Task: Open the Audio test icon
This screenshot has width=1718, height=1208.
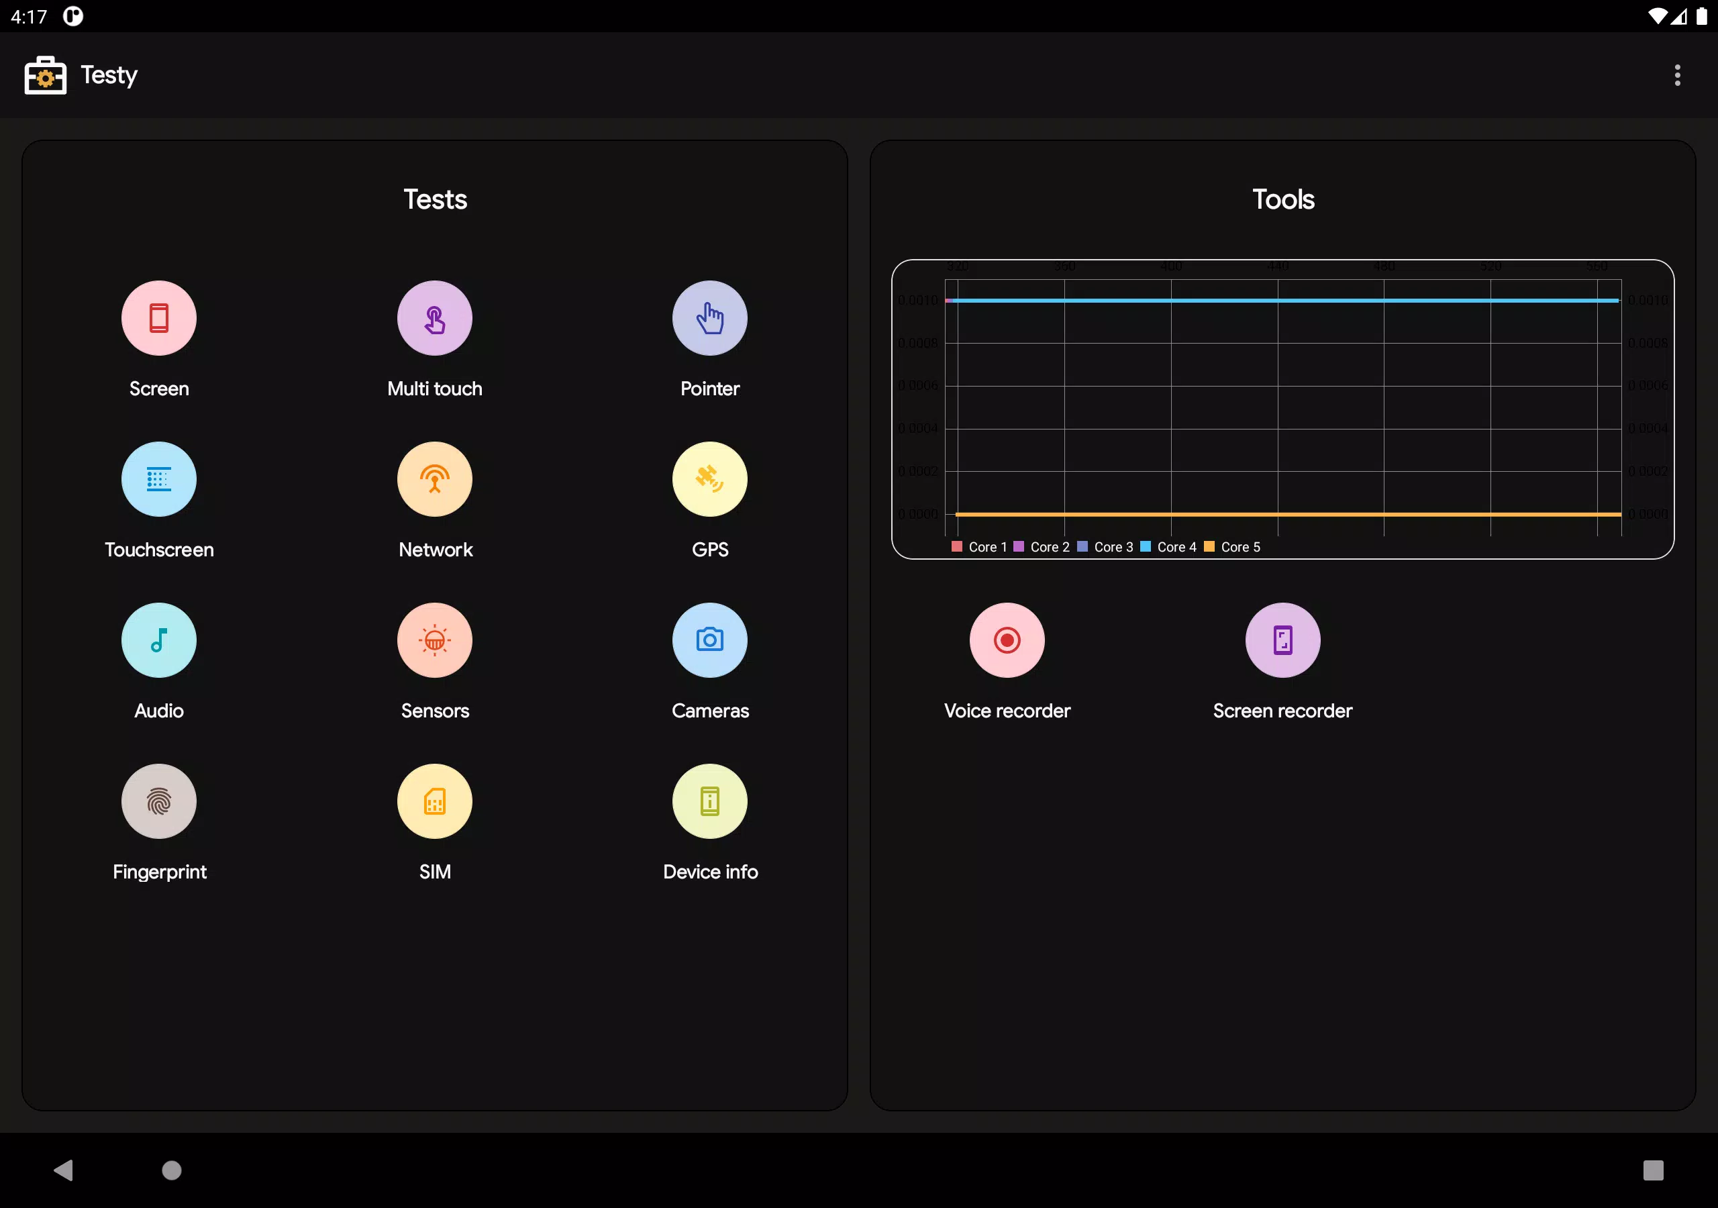Action: point(158,640)
